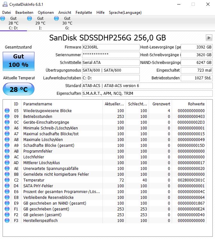
Task: Click Host-Schreibvorgänge value 3620 GB
Action: (x=197, y=55)
